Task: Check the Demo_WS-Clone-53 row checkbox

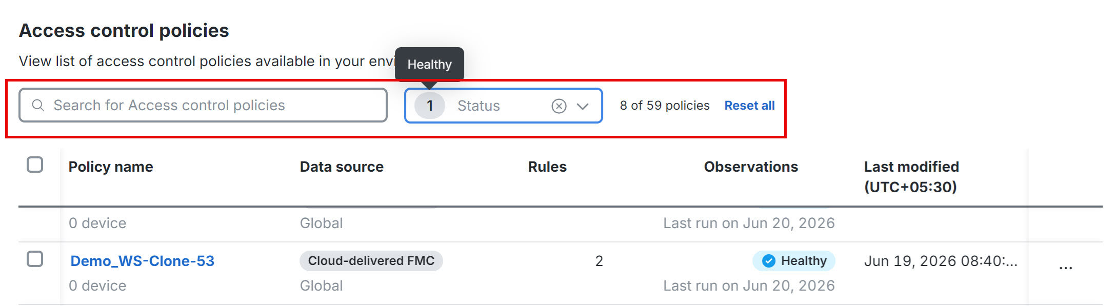Action: [35, 259]
